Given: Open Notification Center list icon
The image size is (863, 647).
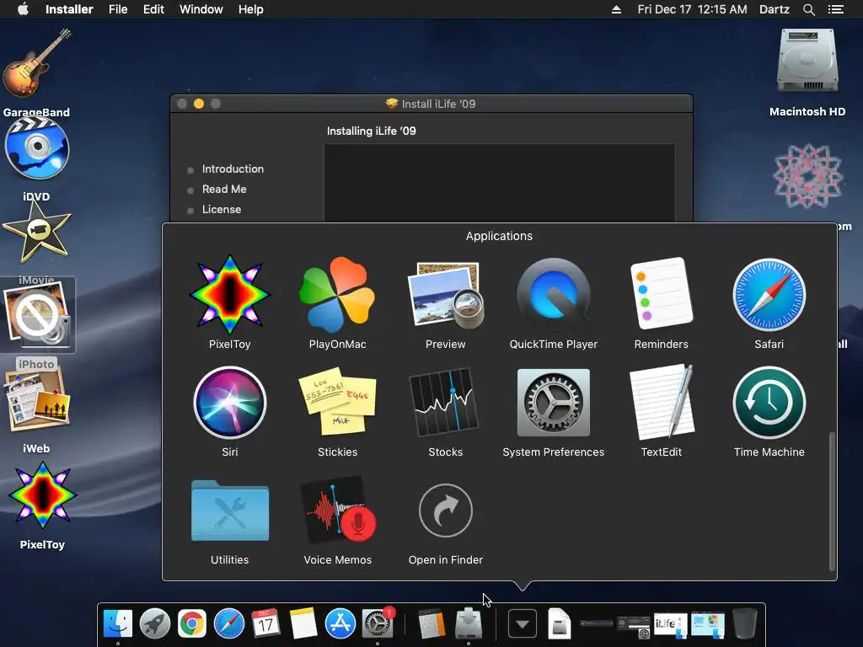Looking at the screenshot, I should [x=835, y=9].
